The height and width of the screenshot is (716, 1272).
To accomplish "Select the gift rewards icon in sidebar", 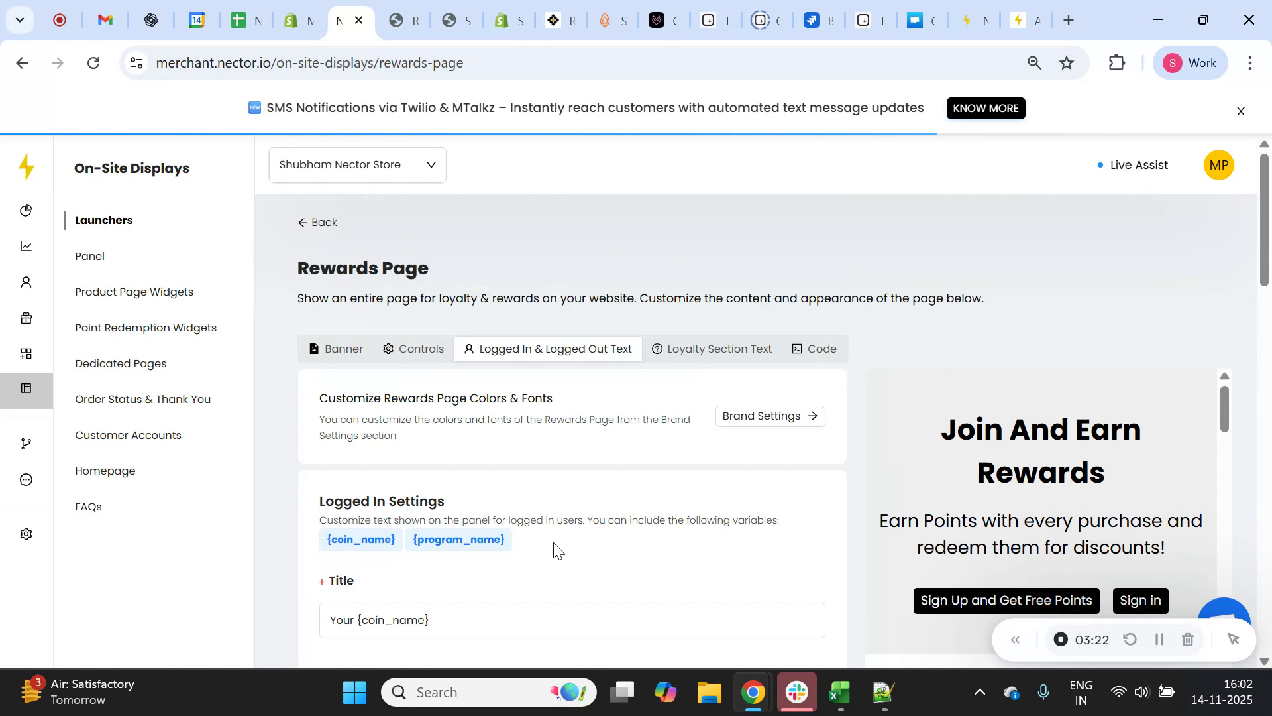I will point(26,318).
